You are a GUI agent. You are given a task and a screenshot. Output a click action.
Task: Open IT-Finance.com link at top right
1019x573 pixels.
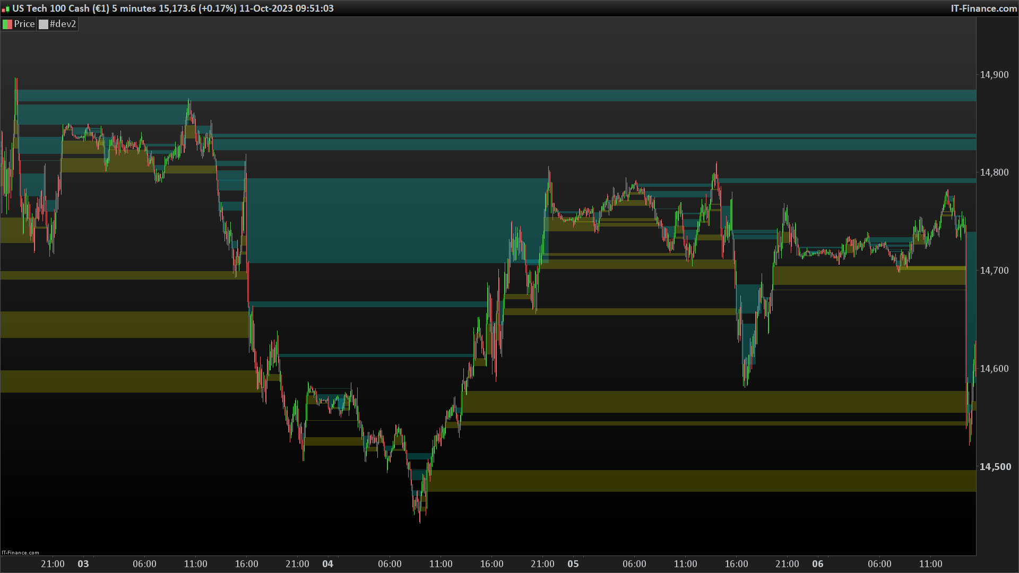click(x=983, y=8)
